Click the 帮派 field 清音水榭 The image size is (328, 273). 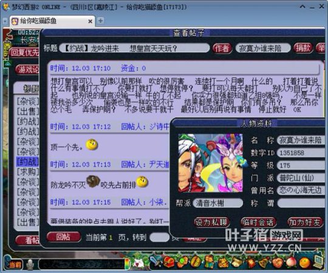point(218,203)
